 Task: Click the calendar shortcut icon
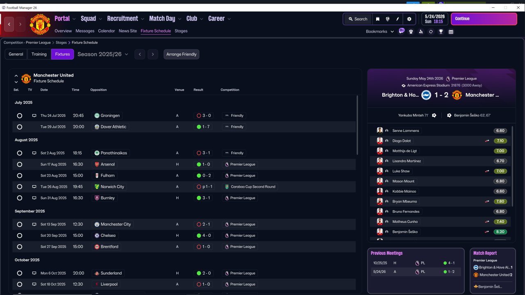[x=451, y=32]
